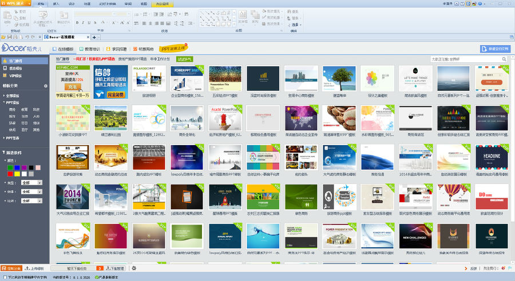Click the Undo icon in quick access toolbar
515x281 pixels.
(x=27, y=37)
